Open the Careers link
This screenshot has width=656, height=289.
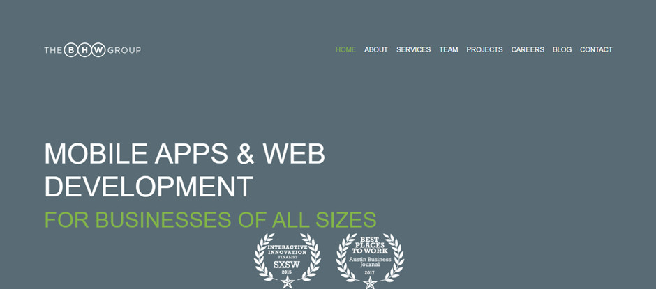[x=527, y=49]
